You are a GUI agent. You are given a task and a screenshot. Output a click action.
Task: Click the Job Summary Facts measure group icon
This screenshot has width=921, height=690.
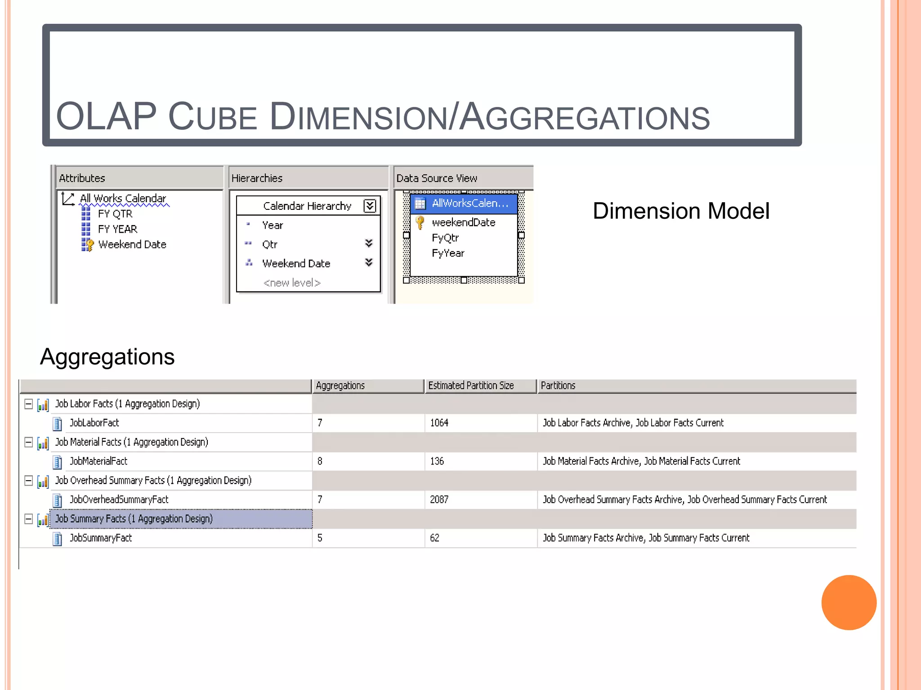tap(43, 520)
